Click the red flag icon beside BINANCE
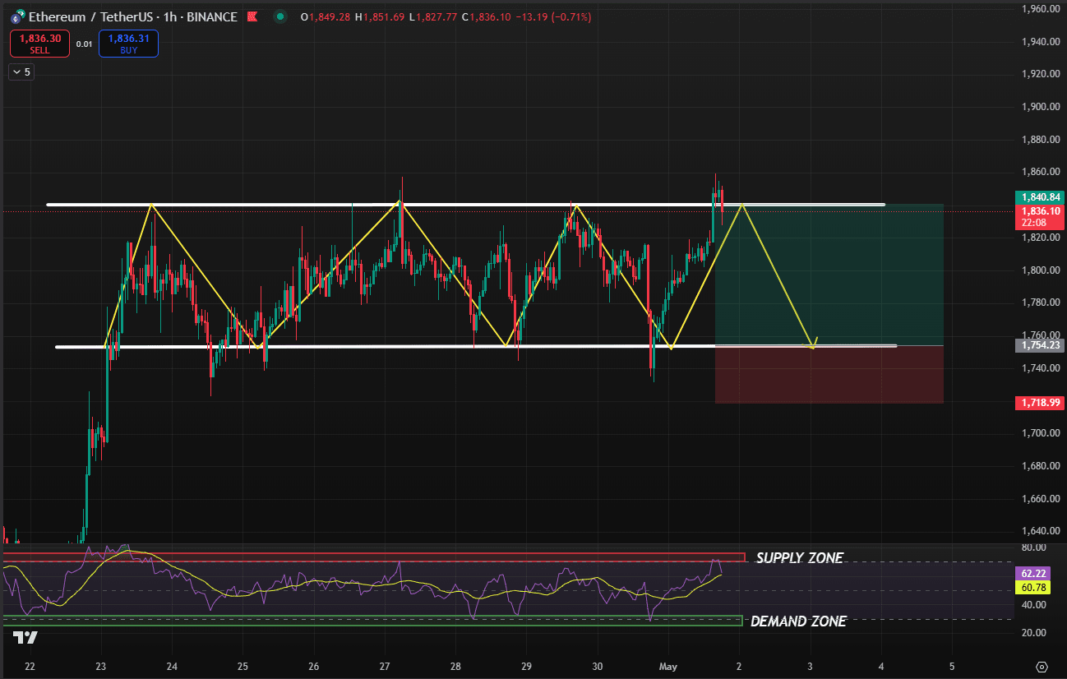Image resolution: width=1067 pixels, height=679 pixels. [252, 17]
